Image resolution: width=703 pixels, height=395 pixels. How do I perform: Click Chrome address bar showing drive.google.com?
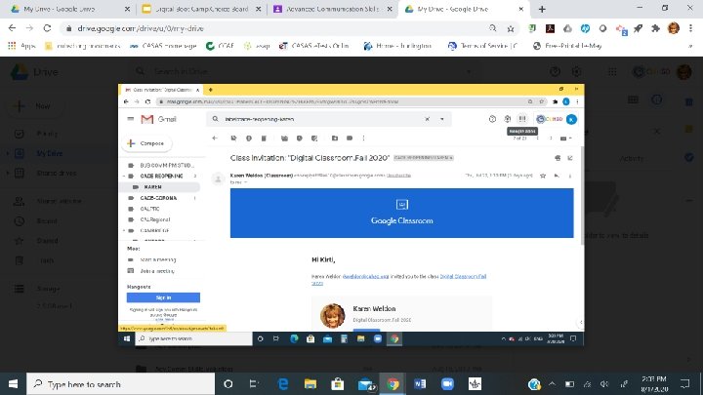(x=278, y=28)
